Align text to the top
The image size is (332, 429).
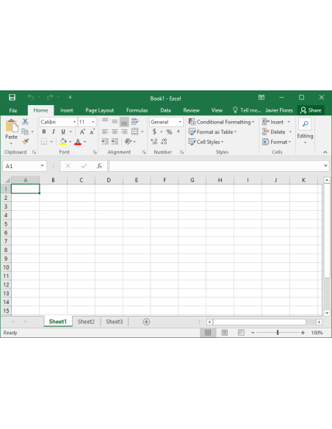click(105, 121)
